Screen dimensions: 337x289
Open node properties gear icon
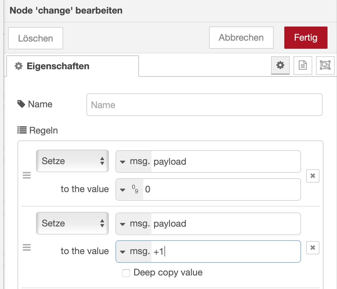280,65
